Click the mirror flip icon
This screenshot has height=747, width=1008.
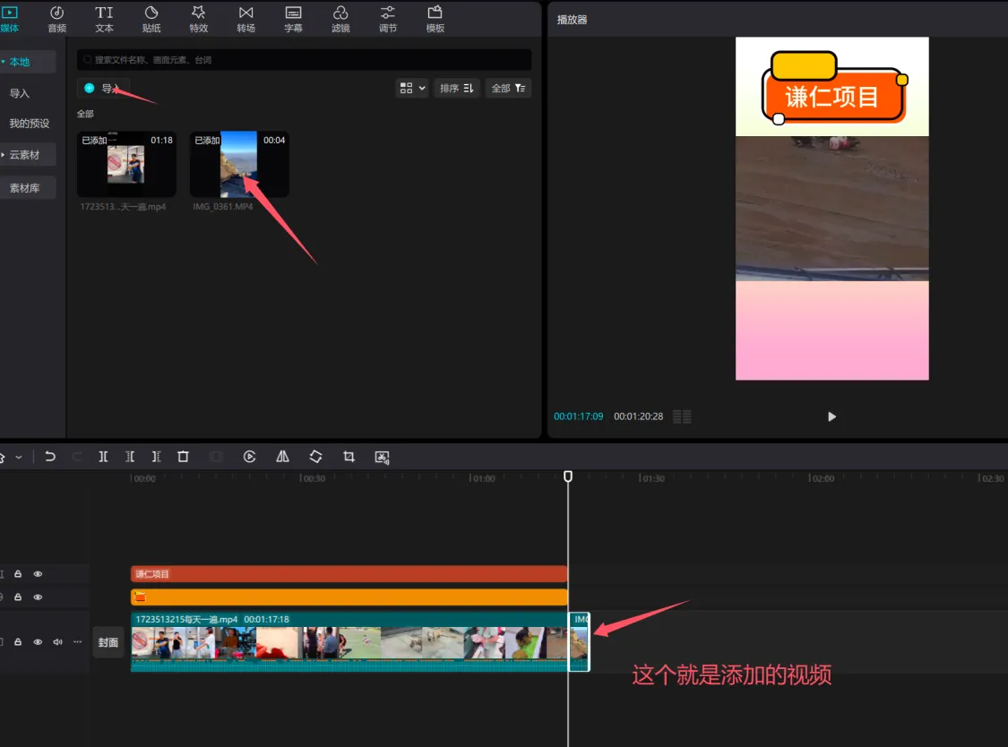[x=281, y=457]
